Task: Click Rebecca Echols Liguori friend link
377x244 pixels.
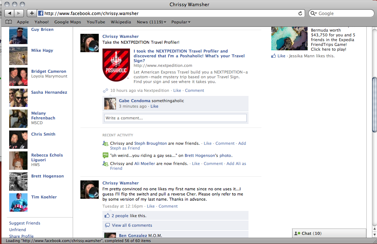Action: 47,157
